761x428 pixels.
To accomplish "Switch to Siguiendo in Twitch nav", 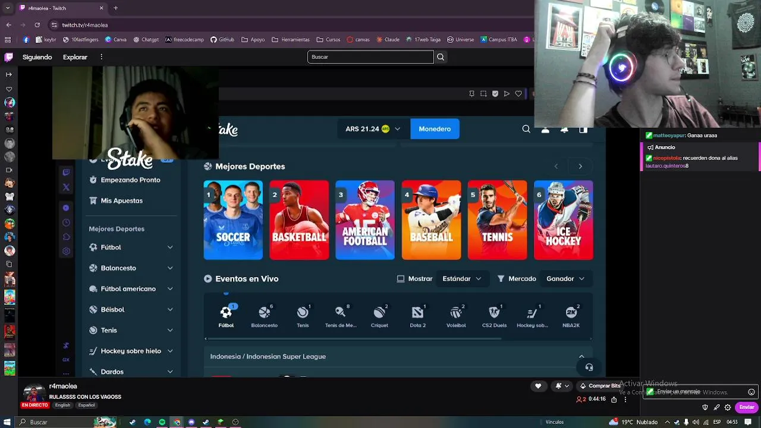I will click(37, 57).
